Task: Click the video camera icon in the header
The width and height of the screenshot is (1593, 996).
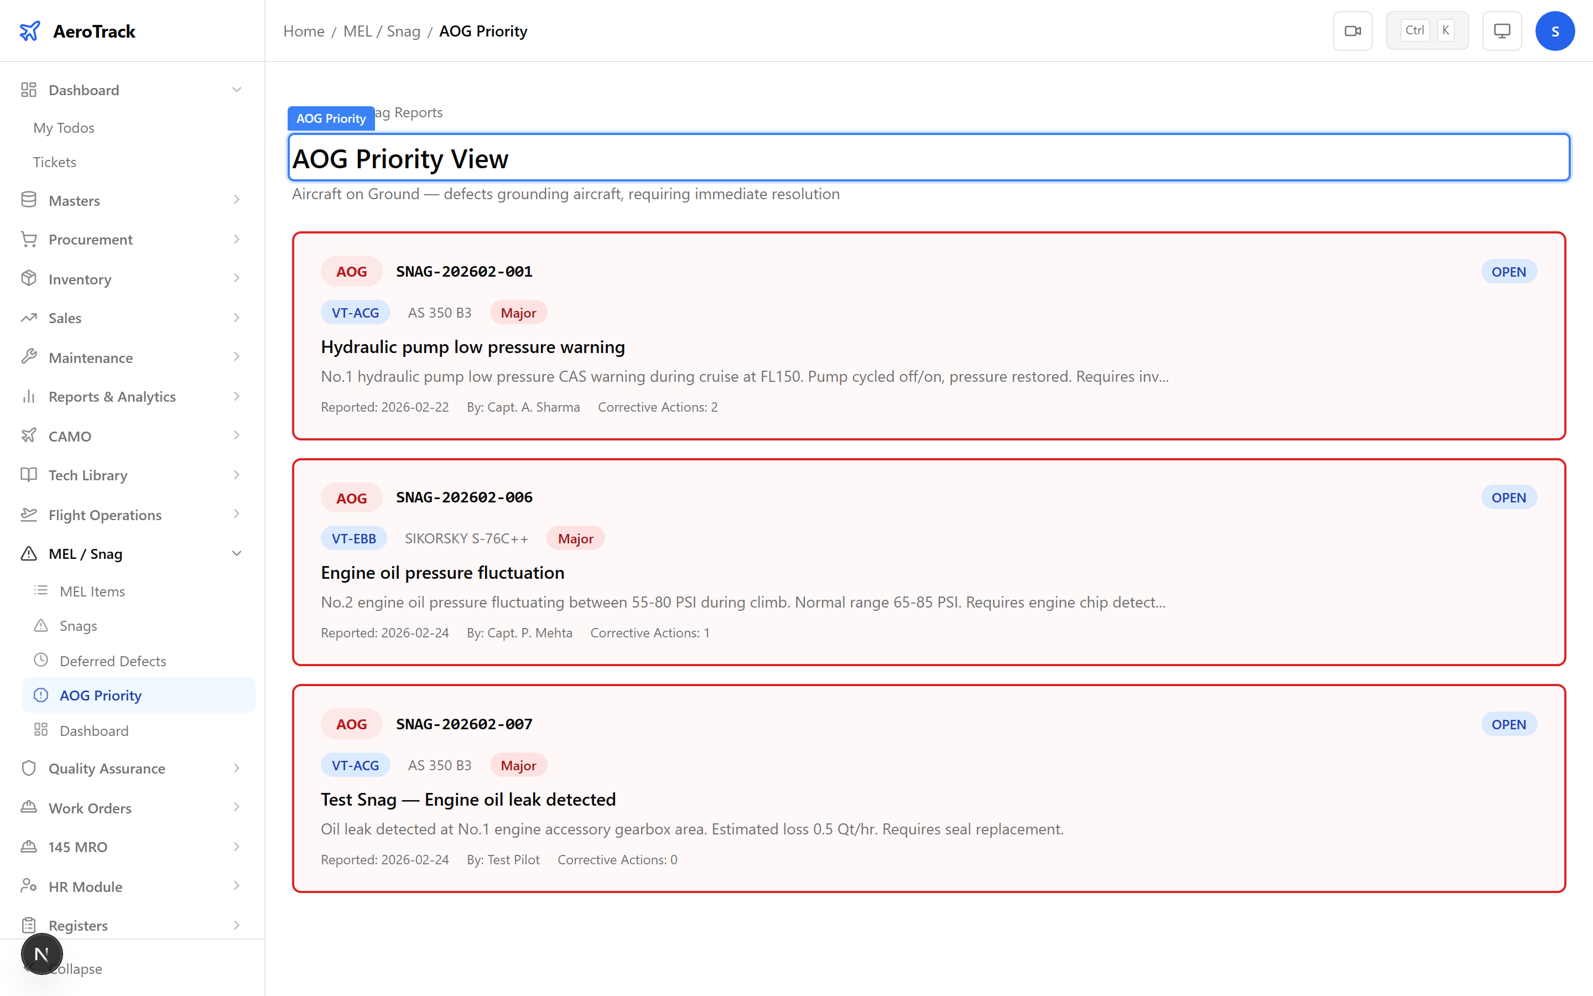Action: pos(1353,30)
